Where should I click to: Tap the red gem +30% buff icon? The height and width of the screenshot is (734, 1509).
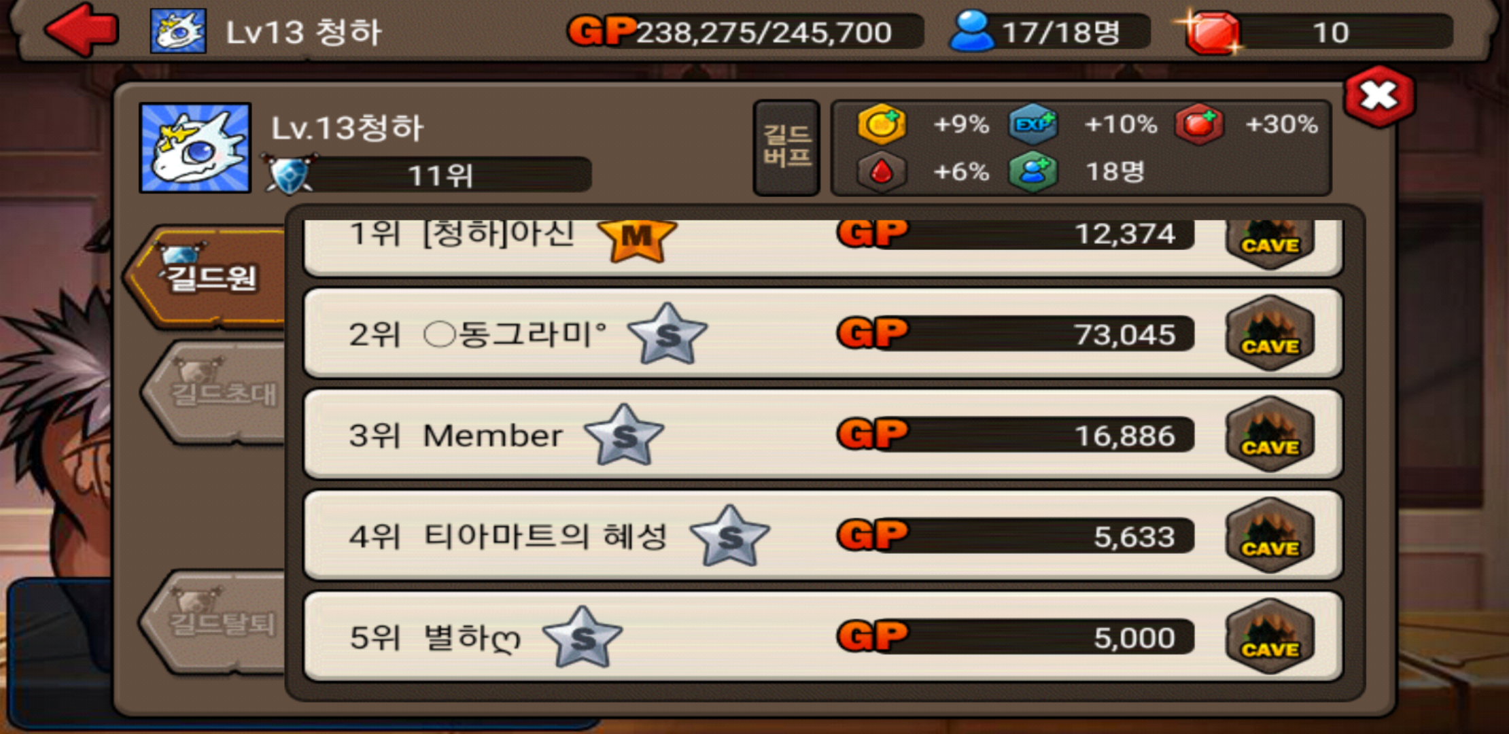point(1199,124)
